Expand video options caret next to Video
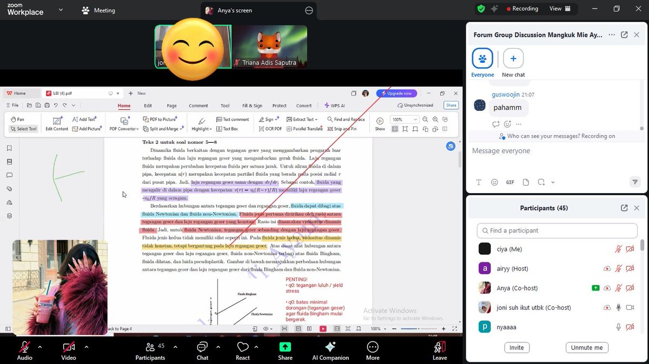The image size is (649, 364). point(86,347)
